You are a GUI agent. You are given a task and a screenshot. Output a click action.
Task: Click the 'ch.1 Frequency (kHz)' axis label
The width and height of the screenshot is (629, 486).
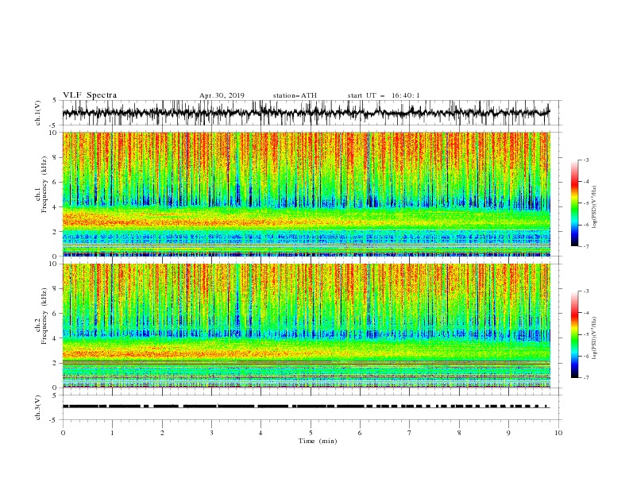pyautogui.click(x=41, y=185)
